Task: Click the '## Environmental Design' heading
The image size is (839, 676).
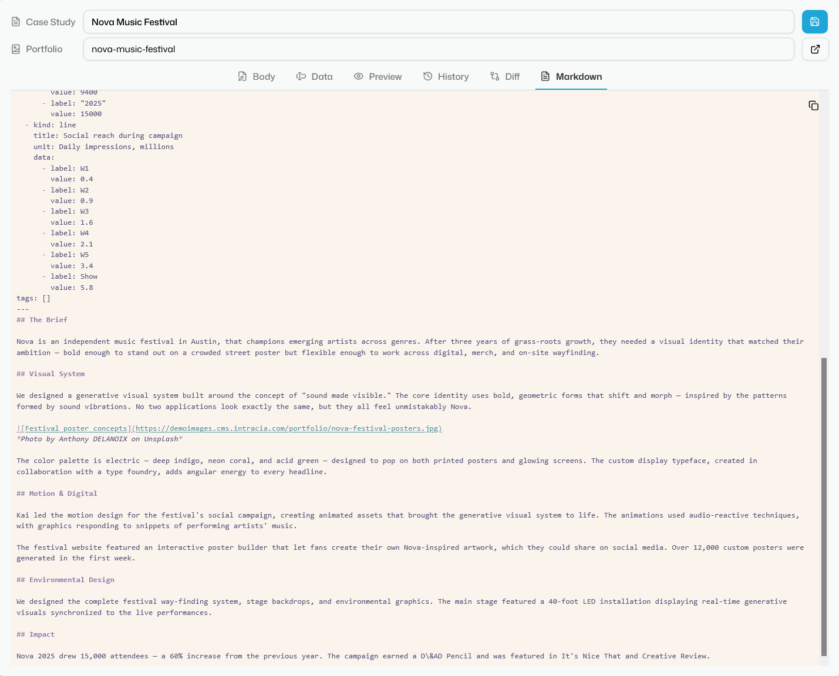Action: [66, 580]
